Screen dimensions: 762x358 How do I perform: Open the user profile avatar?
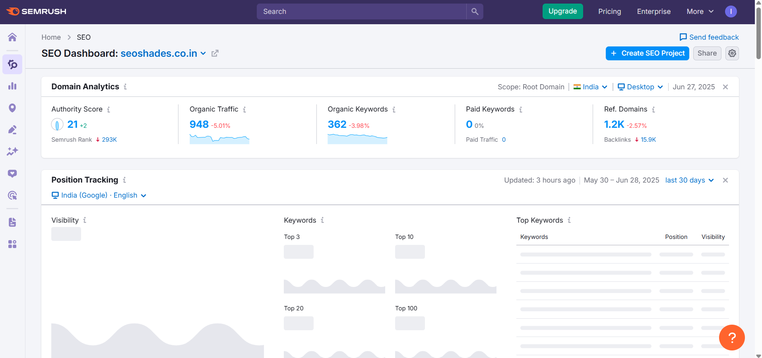click(731, 12)
